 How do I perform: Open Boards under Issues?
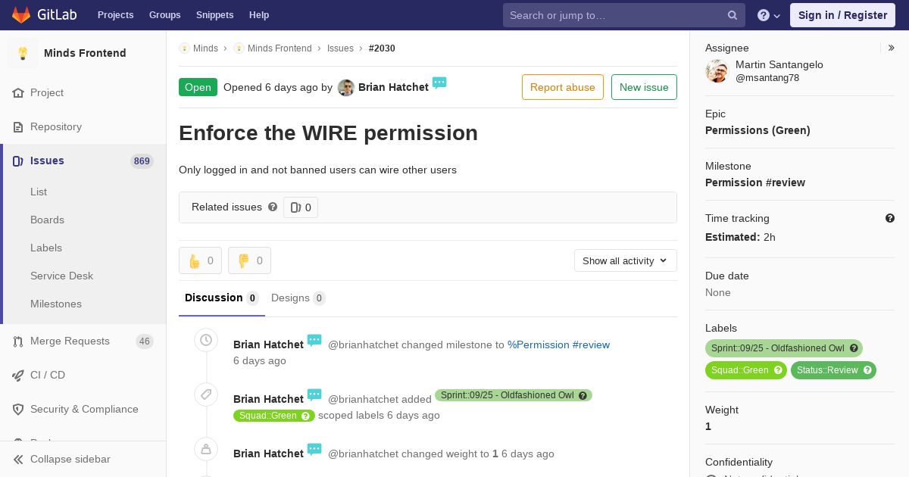pos(47,220)
